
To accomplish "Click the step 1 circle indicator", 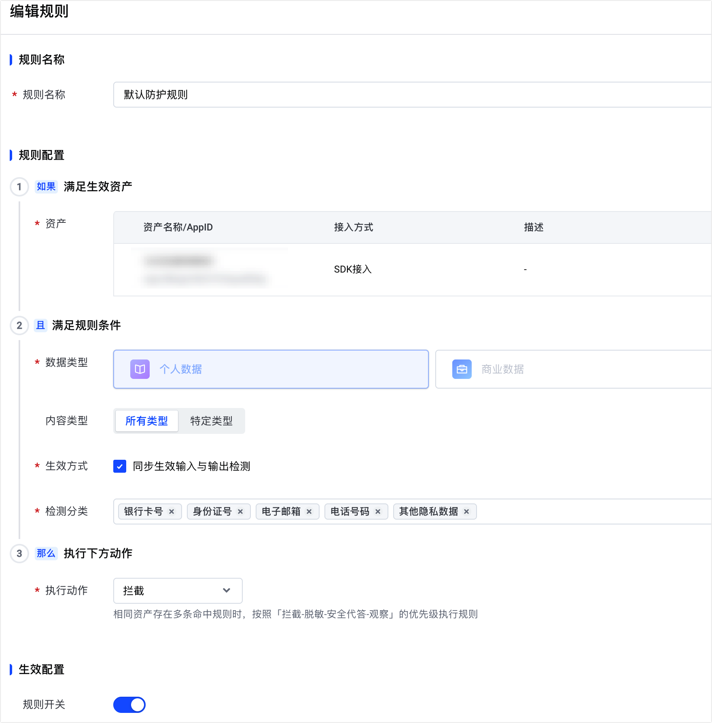I will click(19, 187).
